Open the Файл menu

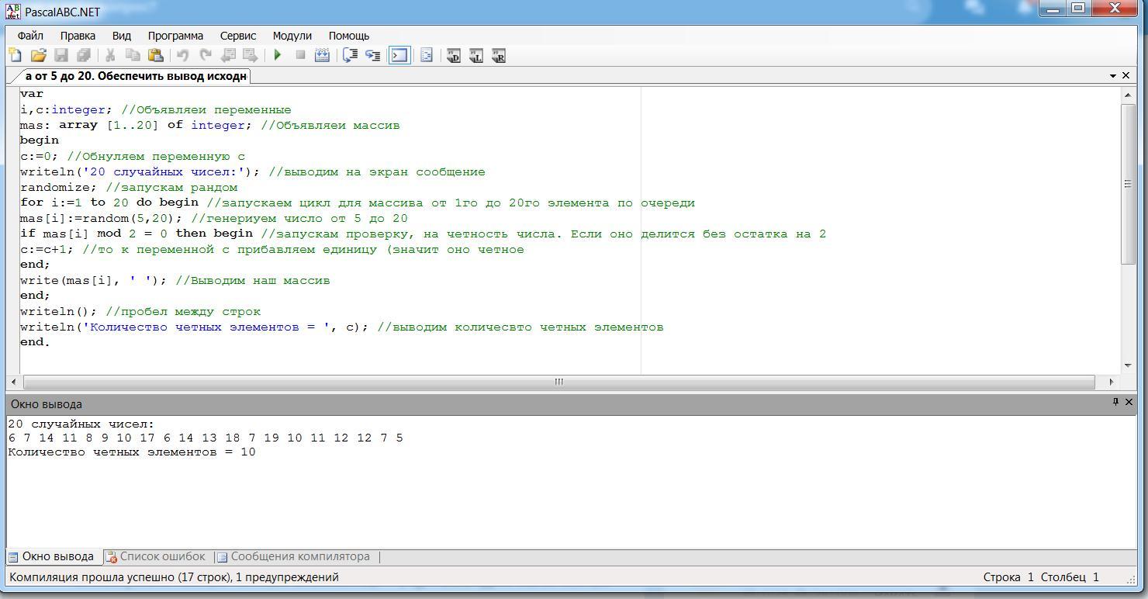point(30,36)
